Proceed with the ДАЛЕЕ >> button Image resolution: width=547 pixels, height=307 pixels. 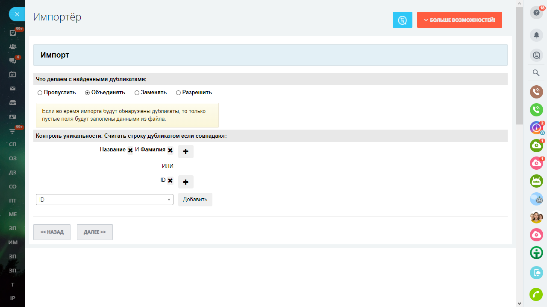coord(95,232)
